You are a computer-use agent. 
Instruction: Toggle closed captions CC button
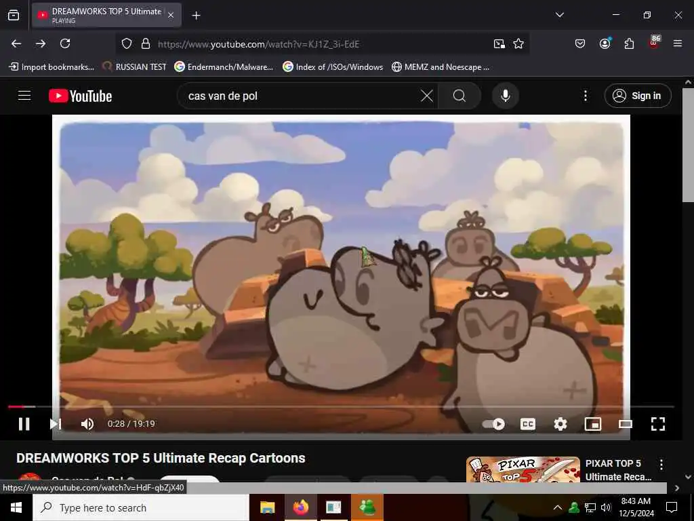click(x=527, y=424)
